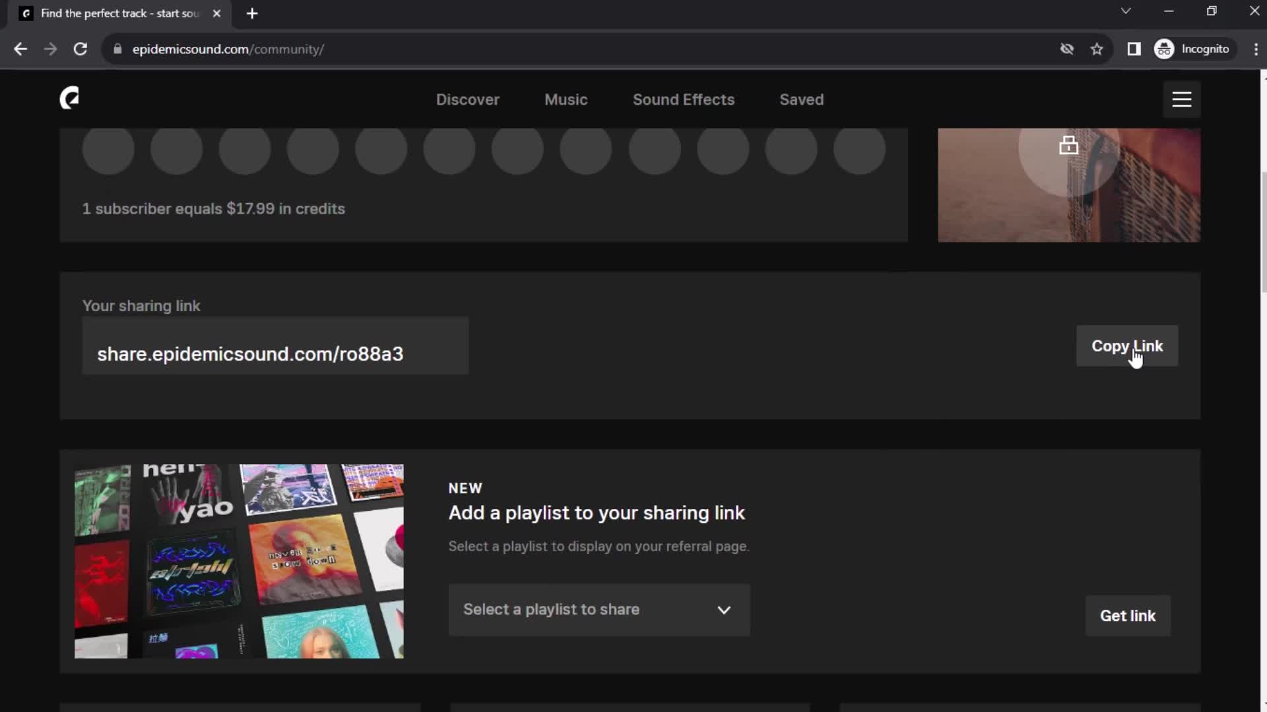Open a new browser tab
The width and height of the screenshot is (1267, 712).
pyautogui.click(x=252, y=13)
